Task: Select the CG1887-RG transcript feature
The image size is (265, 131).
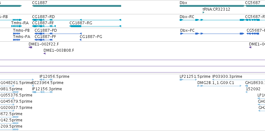Action: pos(95,26)
